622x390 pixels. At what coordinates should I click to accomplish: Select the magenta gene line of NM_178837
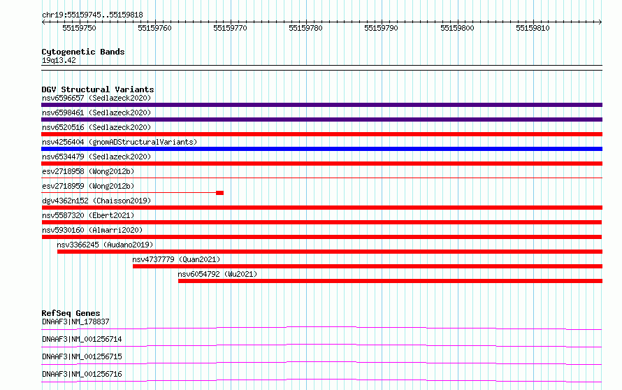coord(321,328)
